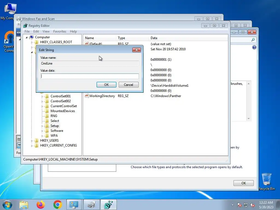Viewport: 280px width, 210px height.
Task: Switch to Windows Fax and Scan taskbar button
Action: (91, 205)
